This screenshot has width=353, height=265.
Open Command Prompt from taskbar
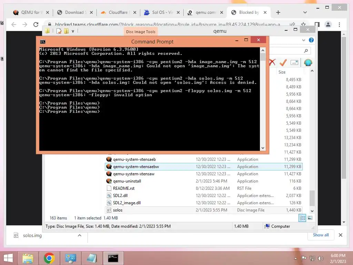[113, 258]
